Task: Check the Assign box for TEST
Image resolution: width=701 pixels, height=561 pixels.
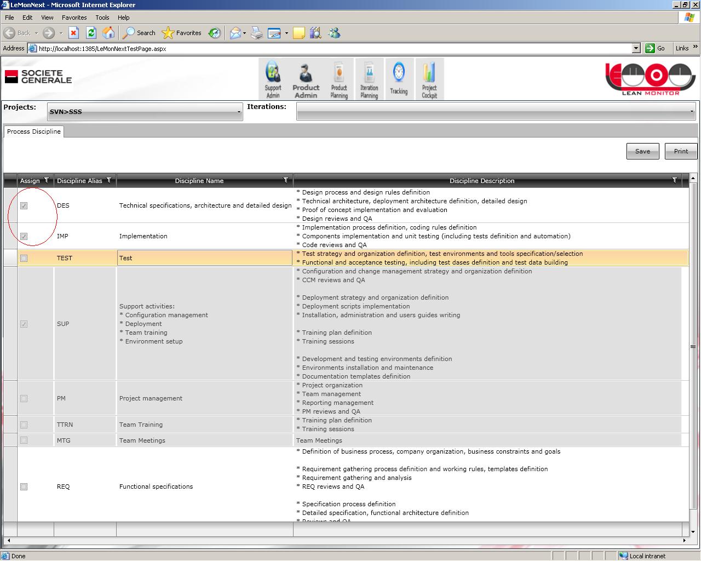Action: (24, 258)
